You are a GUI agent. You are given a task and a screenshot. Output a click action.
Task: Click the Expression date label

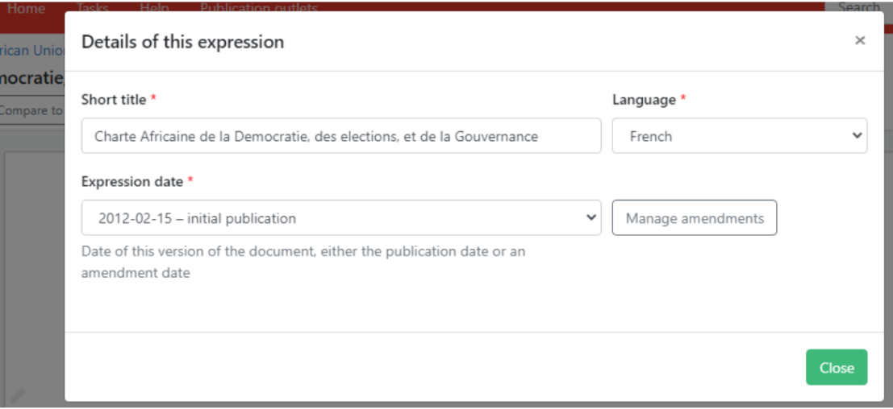point(132,182)
